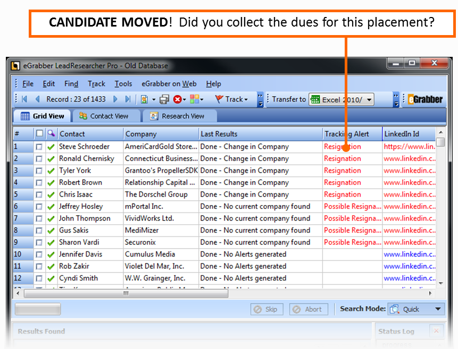Click green checkmark for Cyndi Smith
This screenshot has width=458, height=349.
click(51, 279)
